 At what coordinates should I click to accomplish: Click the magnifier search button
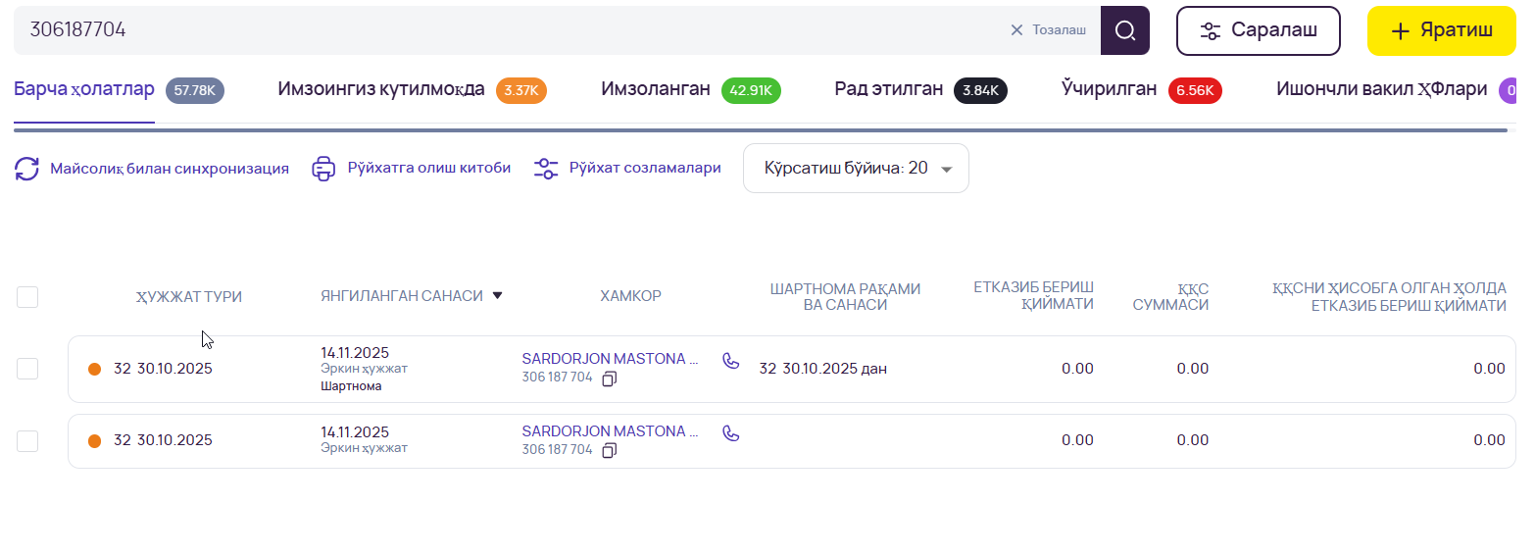pyautogui.click(x=1124, y=30)
